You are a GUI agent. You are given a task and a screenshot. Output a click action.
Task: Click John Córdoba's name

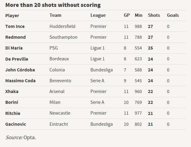pyautogui.click(x=20, y=70)
